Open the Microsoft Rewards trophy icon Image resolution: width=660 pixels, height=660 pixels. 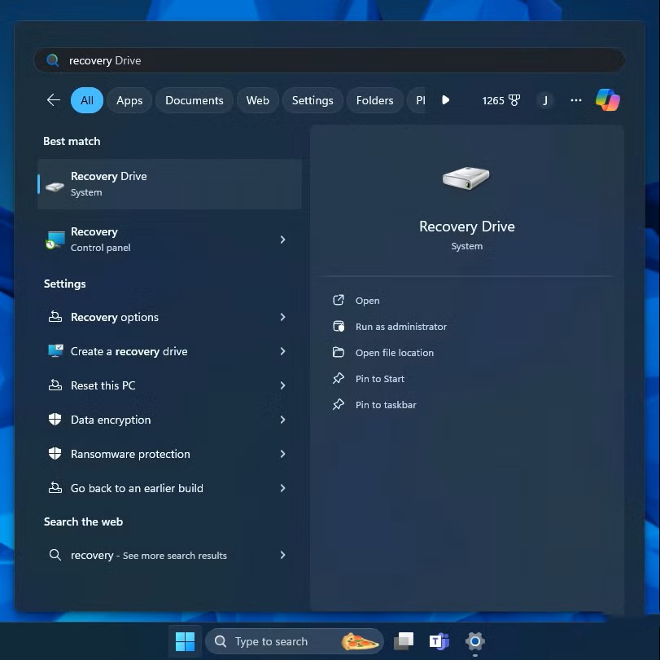coord(514,100)
